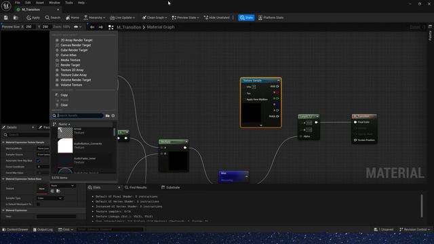Viewport: 434px width, 244px height.
Task: Open the Help menu
Action: (81, 3)
